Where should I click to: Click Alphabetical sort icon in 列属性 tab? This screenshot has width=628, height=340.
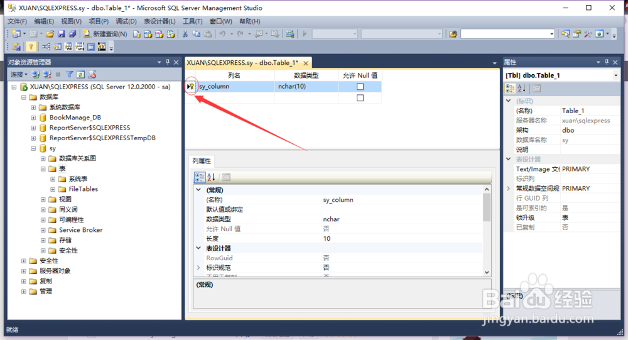click(212, 177)
